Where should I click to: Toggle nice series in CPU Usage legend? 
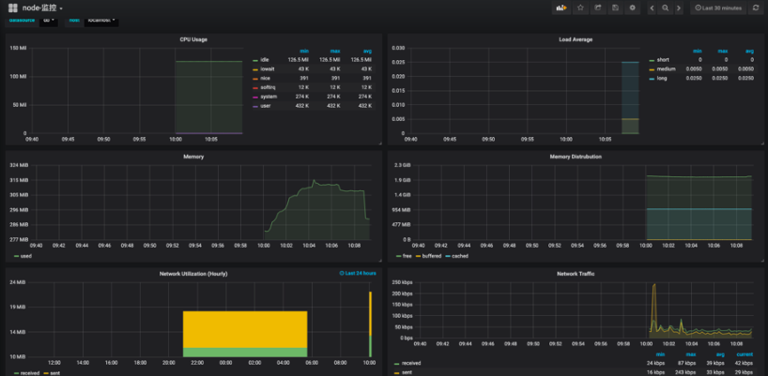[x=266, y=78]
